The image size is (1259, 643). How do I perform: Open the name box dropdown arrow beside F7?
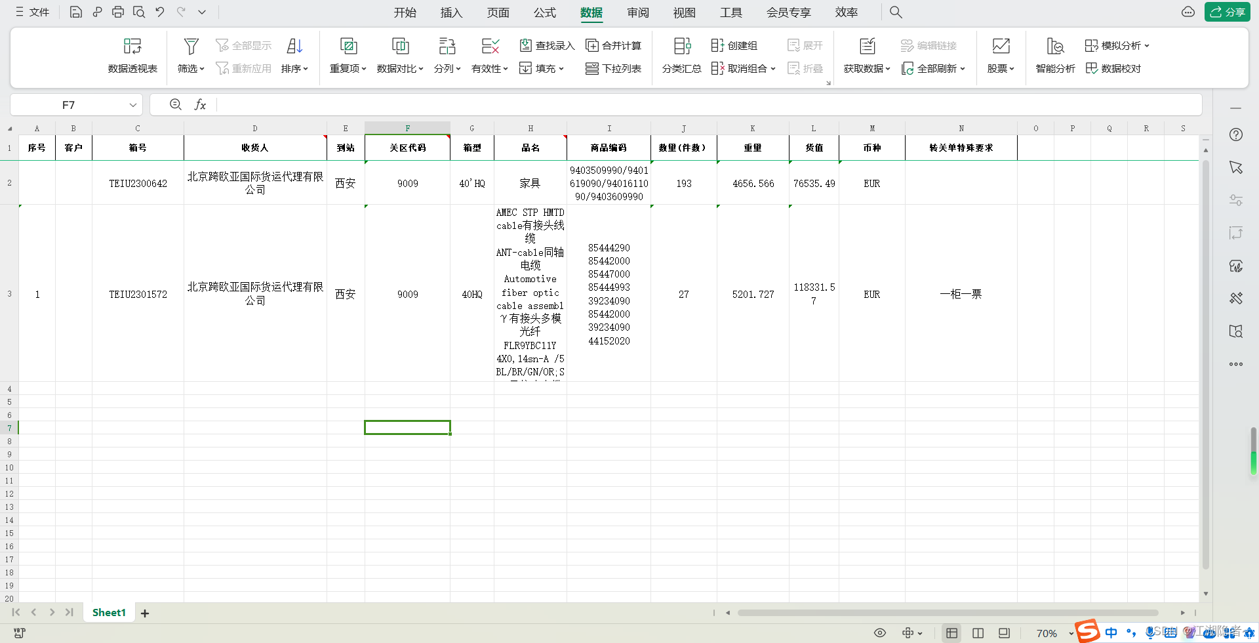[133, 104]
